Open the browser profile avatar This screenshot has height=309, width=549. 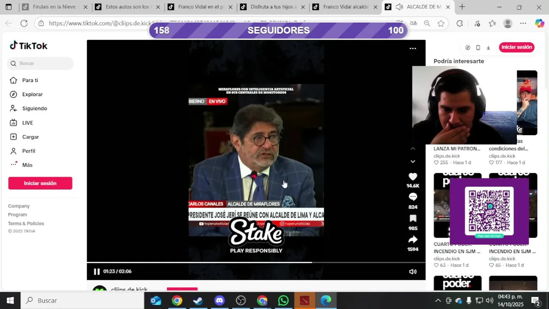click(x=508, y=24)
